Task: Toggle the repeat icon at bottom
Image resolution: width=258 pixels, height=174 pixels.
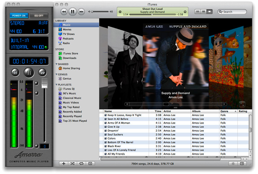Action: 81,164
